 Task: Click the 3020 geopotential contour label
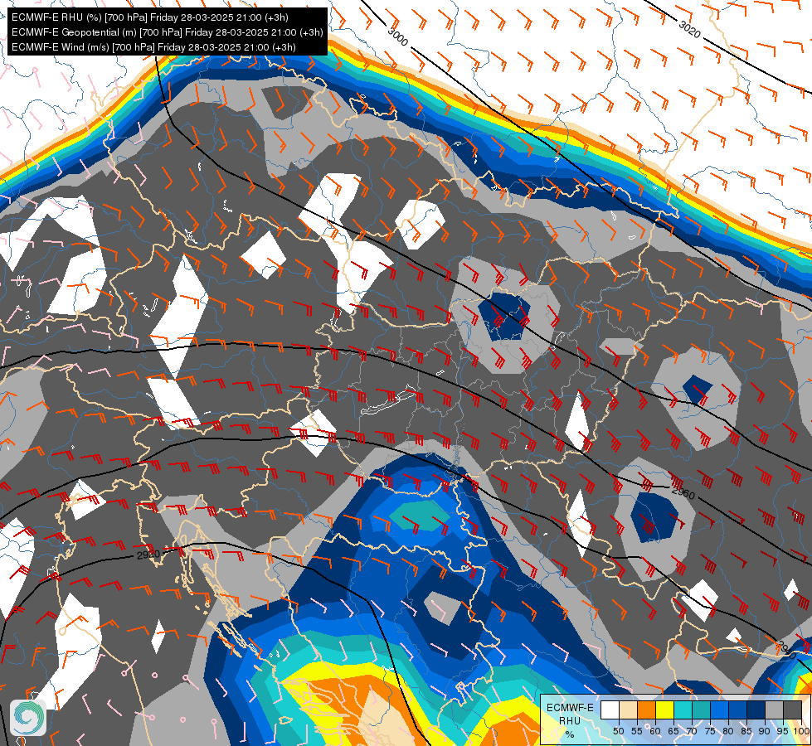click(689, 29)
